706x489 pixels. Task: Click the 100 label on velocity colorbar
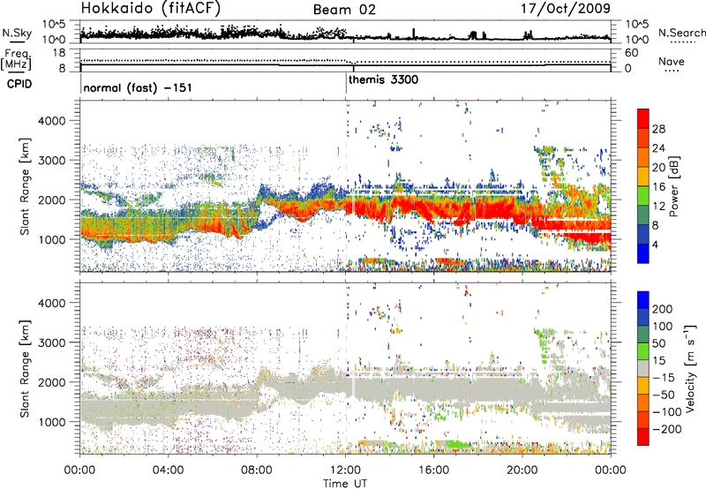[663, 326]
